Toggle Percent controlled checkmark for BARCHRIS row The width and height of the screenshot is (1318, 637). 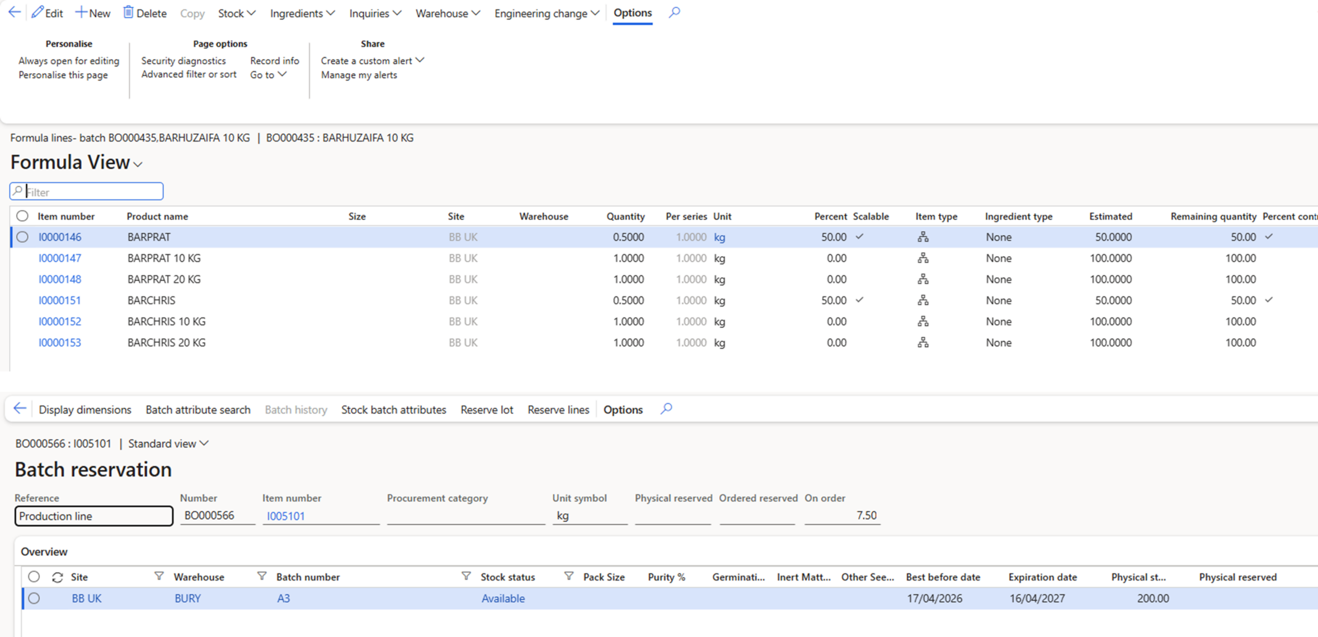(x=1269, y=299)
